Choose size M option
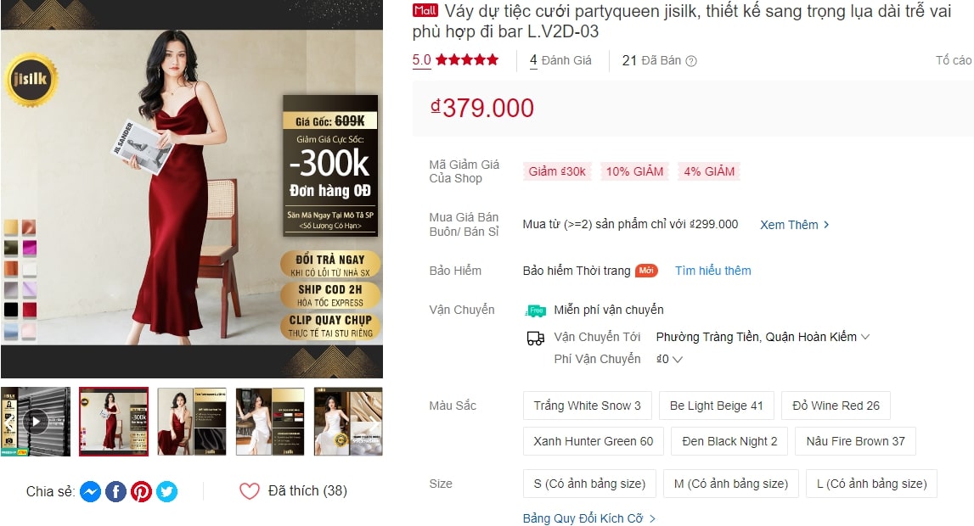The height and width of the screenshot is (526, 974). coord(730,484)
